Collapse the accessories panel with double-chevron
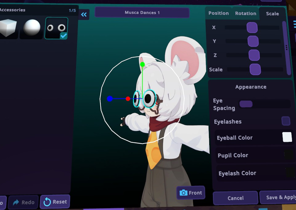The height and width of the screenshot is (210, 296). coord(84,14)
